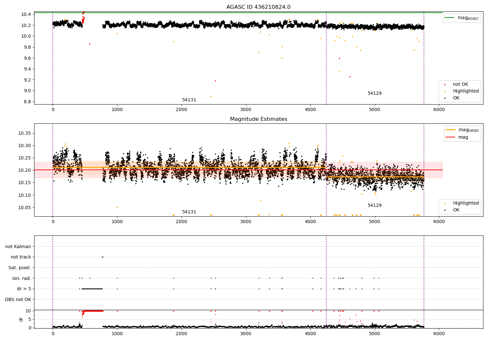Click the 10.35 y-axis tick in middle plot
The image size is (488, 341).
(25, 133)
